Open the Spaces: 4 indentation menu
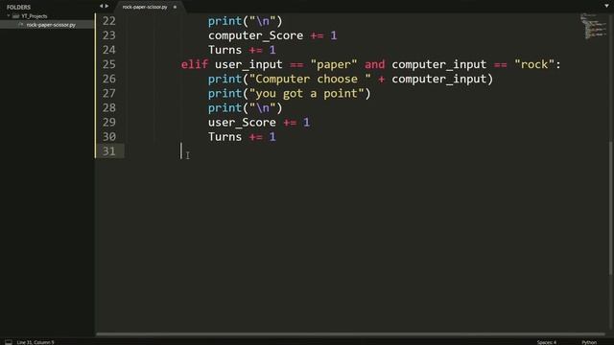This screenshot has width=614, height=345. (547, 342)
